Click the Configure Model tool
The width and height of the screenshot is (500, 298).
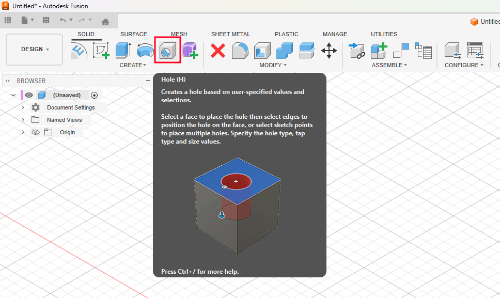(x=453, y=51)
